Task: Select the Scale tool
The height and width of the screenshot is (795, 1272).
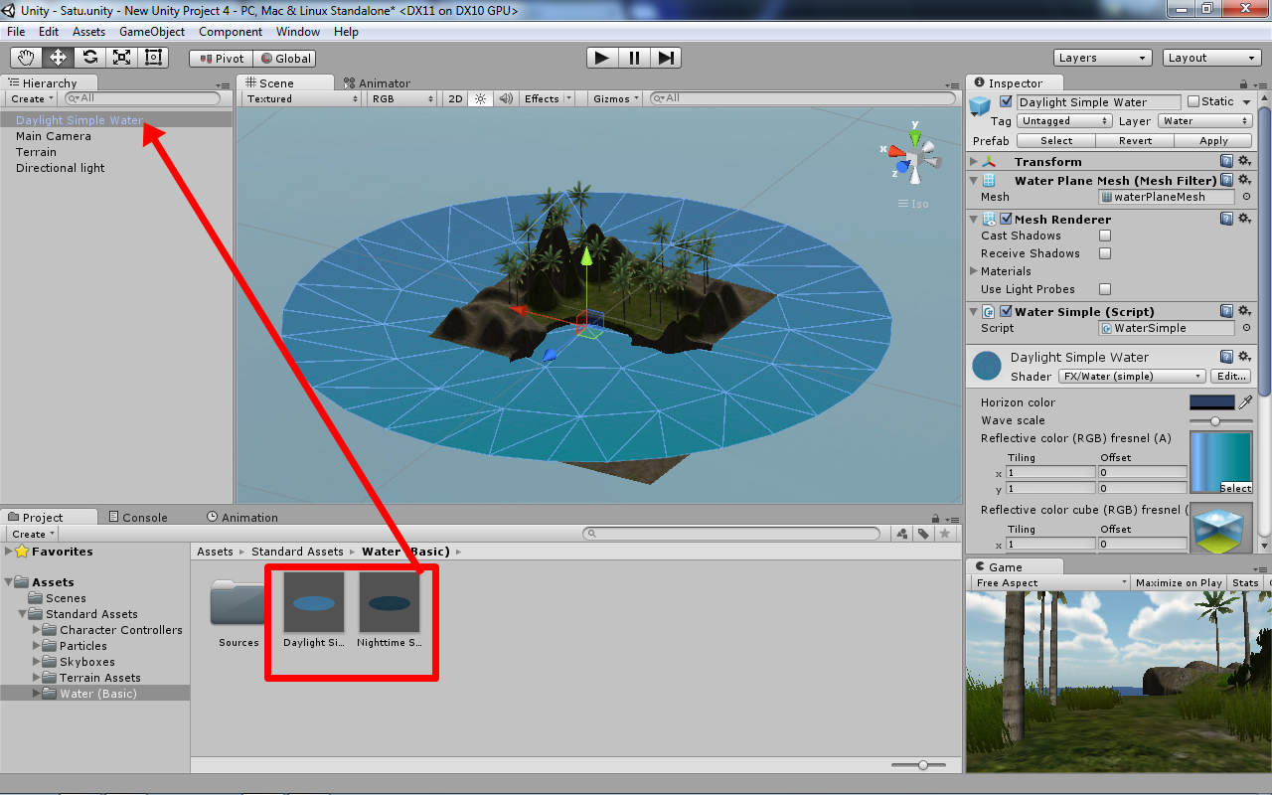Action: [121, 58]
